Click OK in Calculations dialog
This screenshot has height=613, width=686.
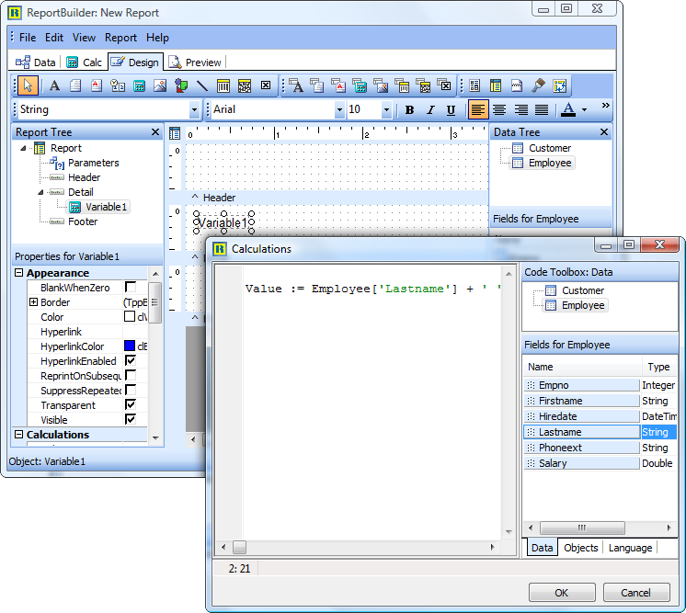tap(562, 593)
